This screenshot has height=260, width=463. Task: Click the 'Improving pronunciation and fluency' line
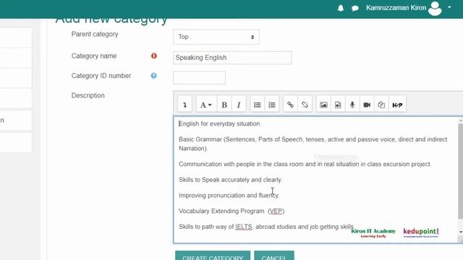click(229, 196)
